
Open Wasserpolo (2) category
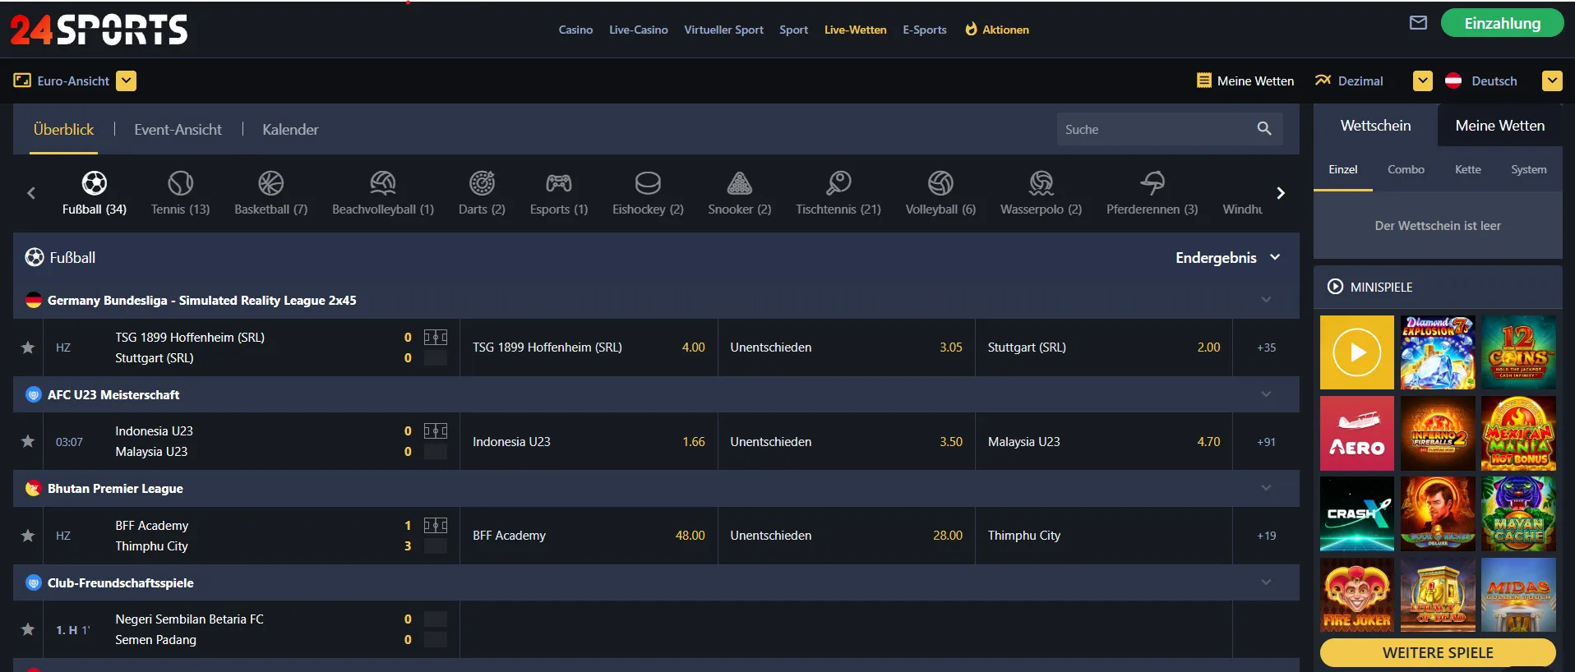1041,193
